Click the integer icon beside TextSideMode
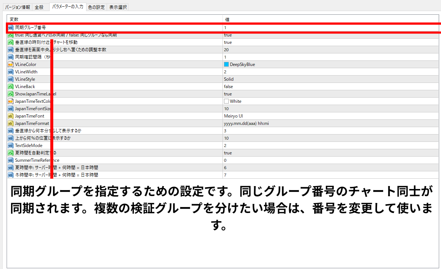Viewport: 441px width, 269px height. (x=10, y=146)
